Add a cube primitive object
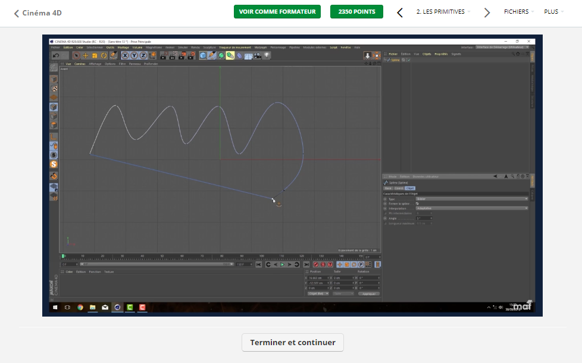 click(x=203, y=56)
